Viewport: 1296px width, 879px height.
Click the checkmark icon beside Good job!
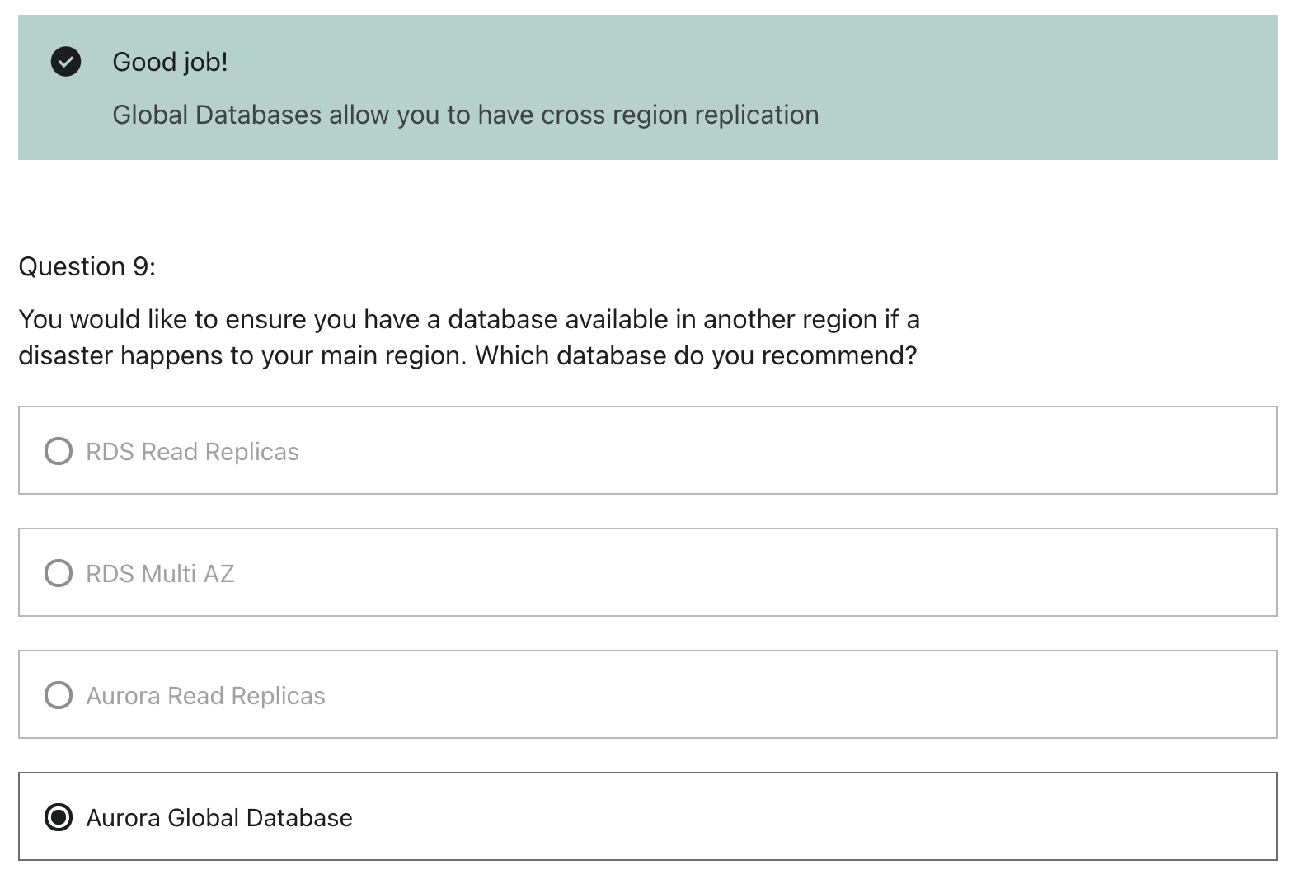(x=66, y=62)
